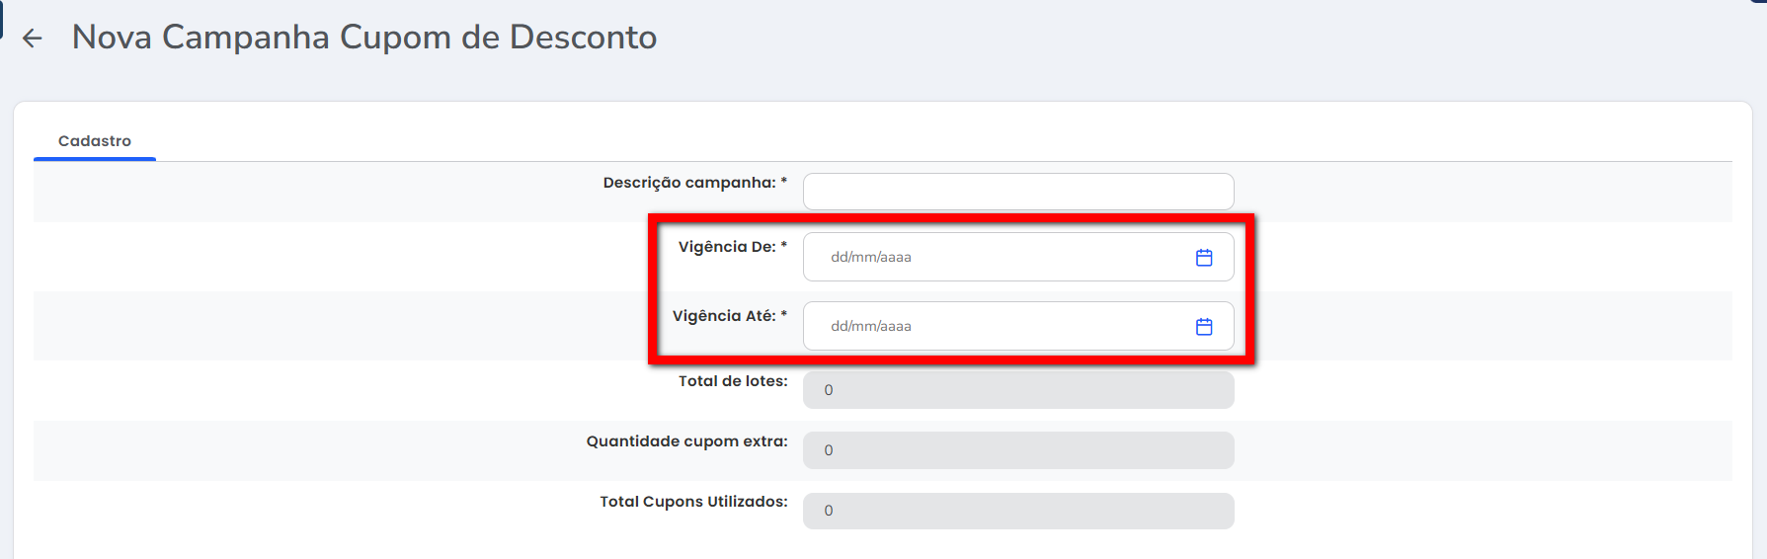Select the Total de lotes field
Screen dimensions: 1767x559
click(1017, 390)
